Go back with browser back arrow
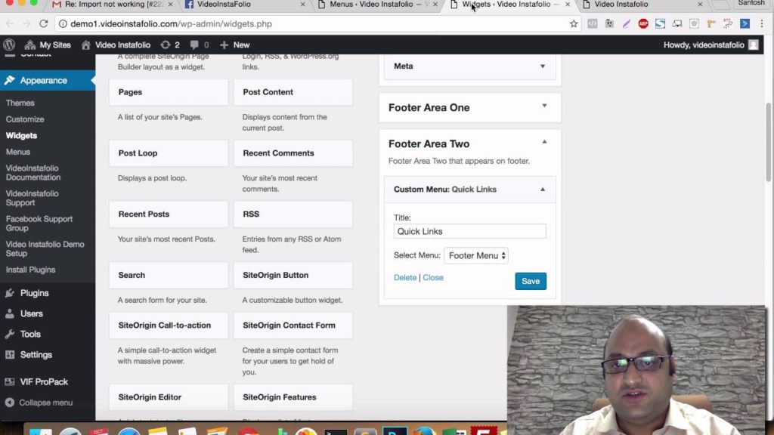Viewport: 774px width, 435px height. point(10,23)
